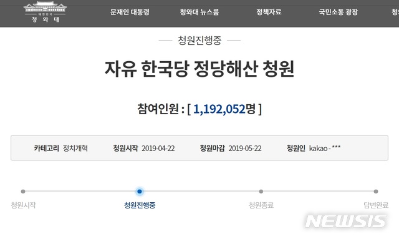Open the 정책자료 menu
Image resolution: width=399 pixels, height=239 pixels.
(x=269, y=12)
